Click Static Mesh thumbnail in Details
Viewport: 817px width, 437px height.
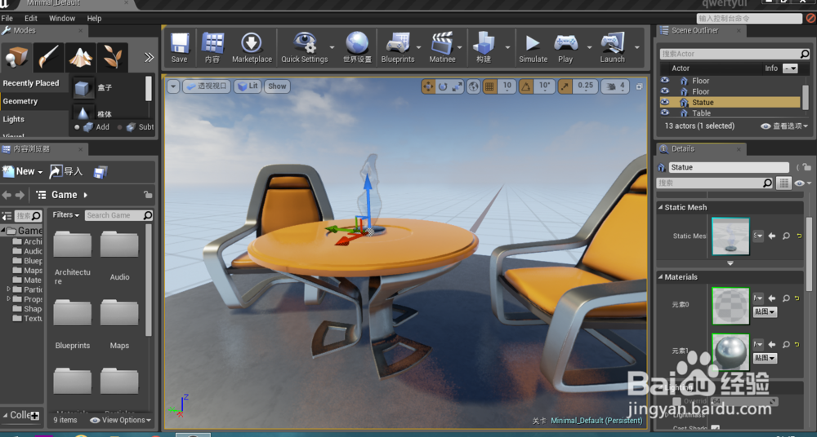[x=730, y=236]
